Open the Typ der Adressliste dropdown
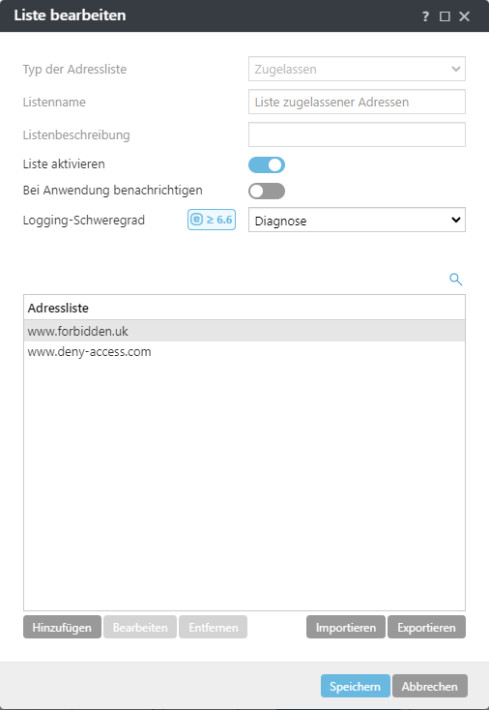This screenshot has width=489, height=710. click(x=357, y=69)
